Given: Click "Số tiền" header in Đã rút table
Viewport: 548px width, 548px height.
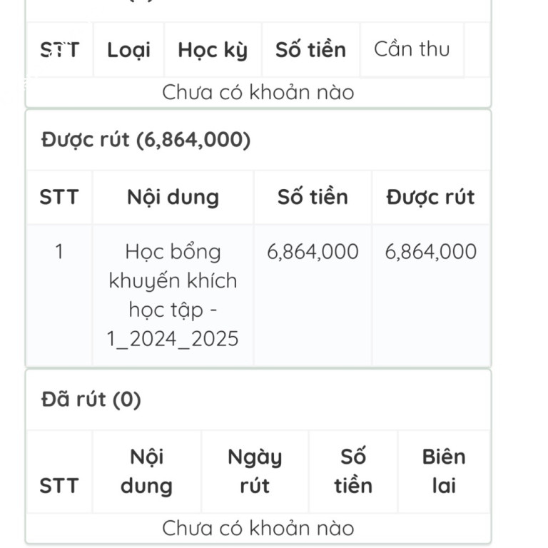Looking at the screenshot, I should coord(353,471).
